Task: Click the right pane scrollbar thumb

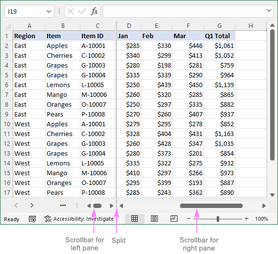Action: [211, 206]
